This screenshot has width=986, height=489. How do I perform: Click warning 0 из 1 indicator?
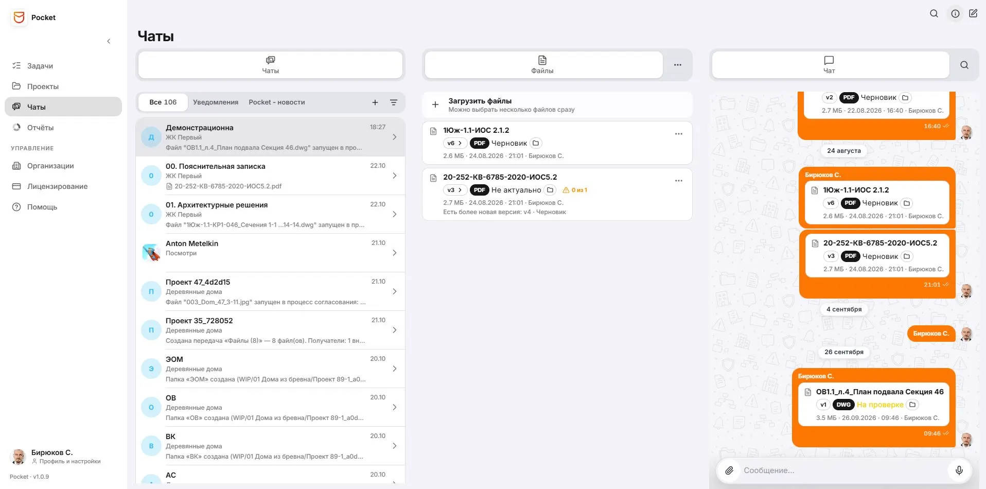pyautogui.click(x=575, y=190)
